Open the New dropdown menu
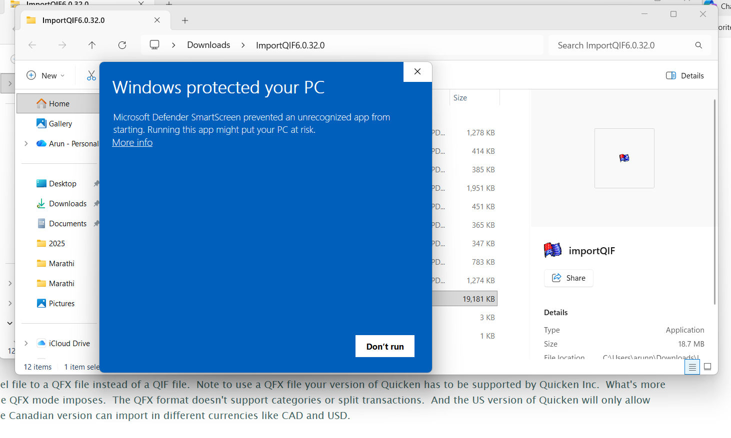 coord(45,75)
